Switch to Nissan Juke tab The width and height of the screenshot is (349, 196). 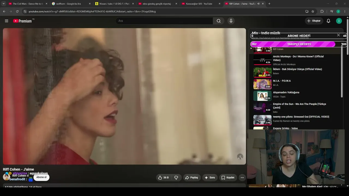click(114, 4)
